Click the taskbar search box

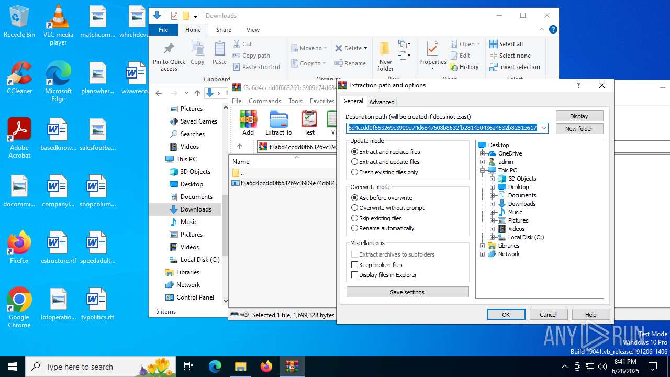pyautogui.click(x=101, y=367)
